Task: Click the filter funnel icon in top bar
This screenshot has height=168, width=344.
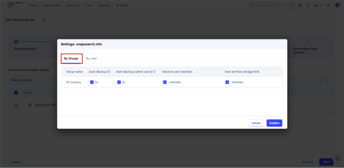Action: [x=291, y=5]
